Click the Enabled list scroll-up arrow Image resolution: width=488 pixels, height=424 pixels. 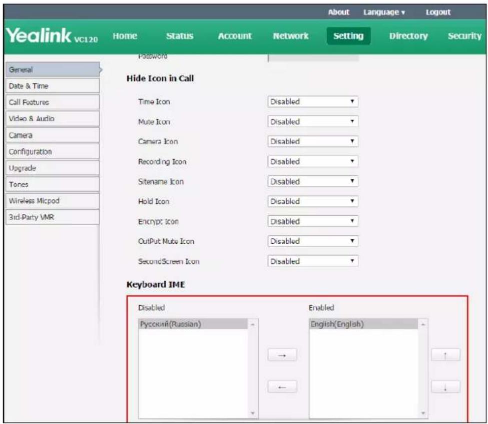tap(423, 325)
